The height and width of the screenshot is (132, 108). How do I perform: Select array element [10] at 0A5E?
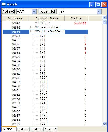tap(45, 78)
